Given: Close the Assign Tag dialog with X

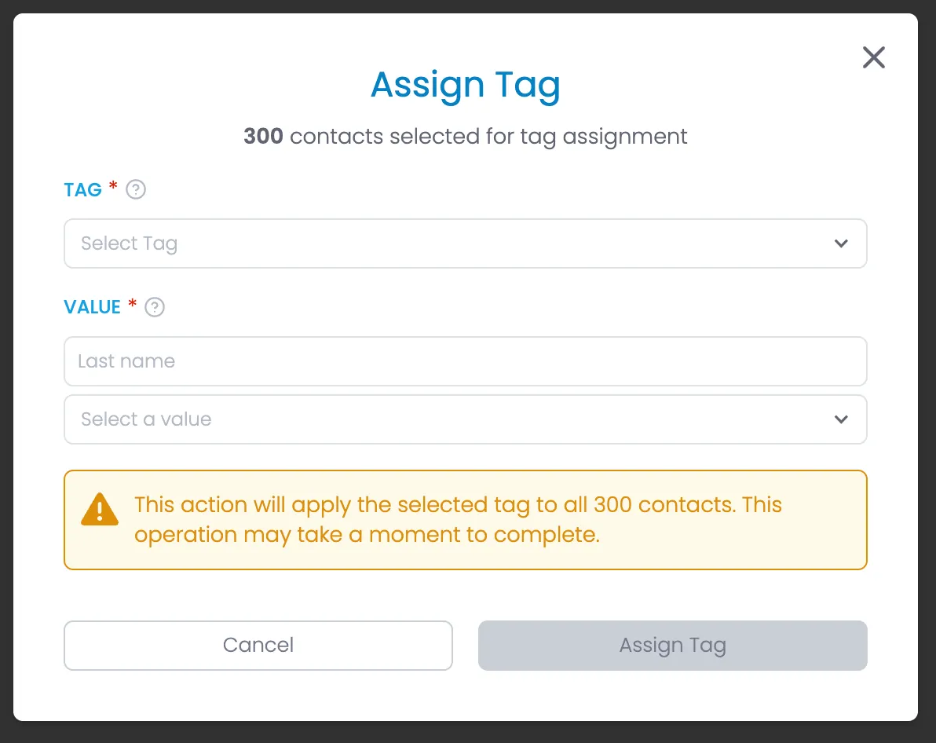Looking at the screenshot, I should [873, 57].
